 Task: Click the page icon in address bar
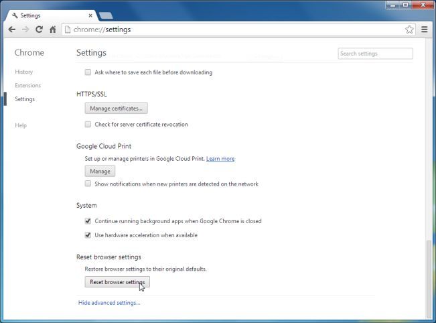[x=67, y=29]
